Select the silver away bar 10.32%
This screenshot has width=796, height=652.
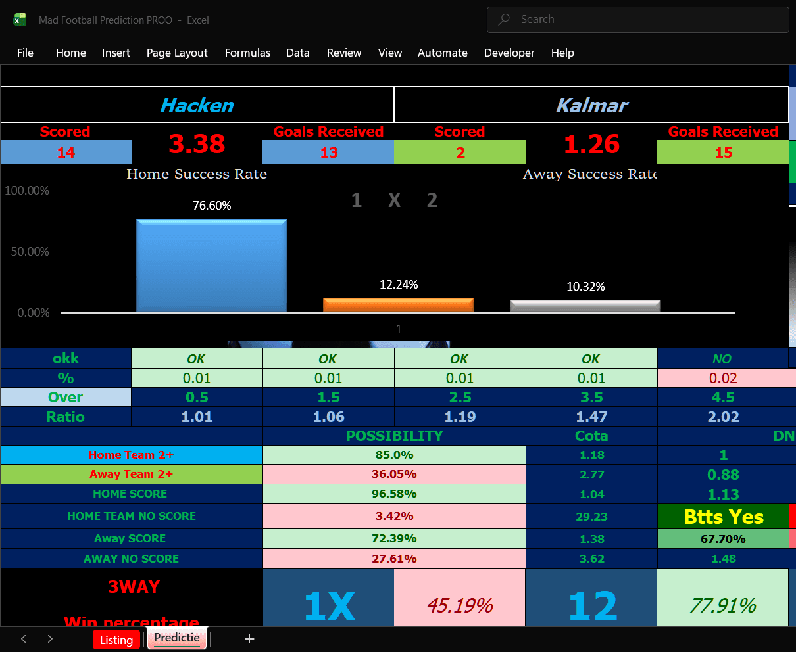click(x=585, y=306)
